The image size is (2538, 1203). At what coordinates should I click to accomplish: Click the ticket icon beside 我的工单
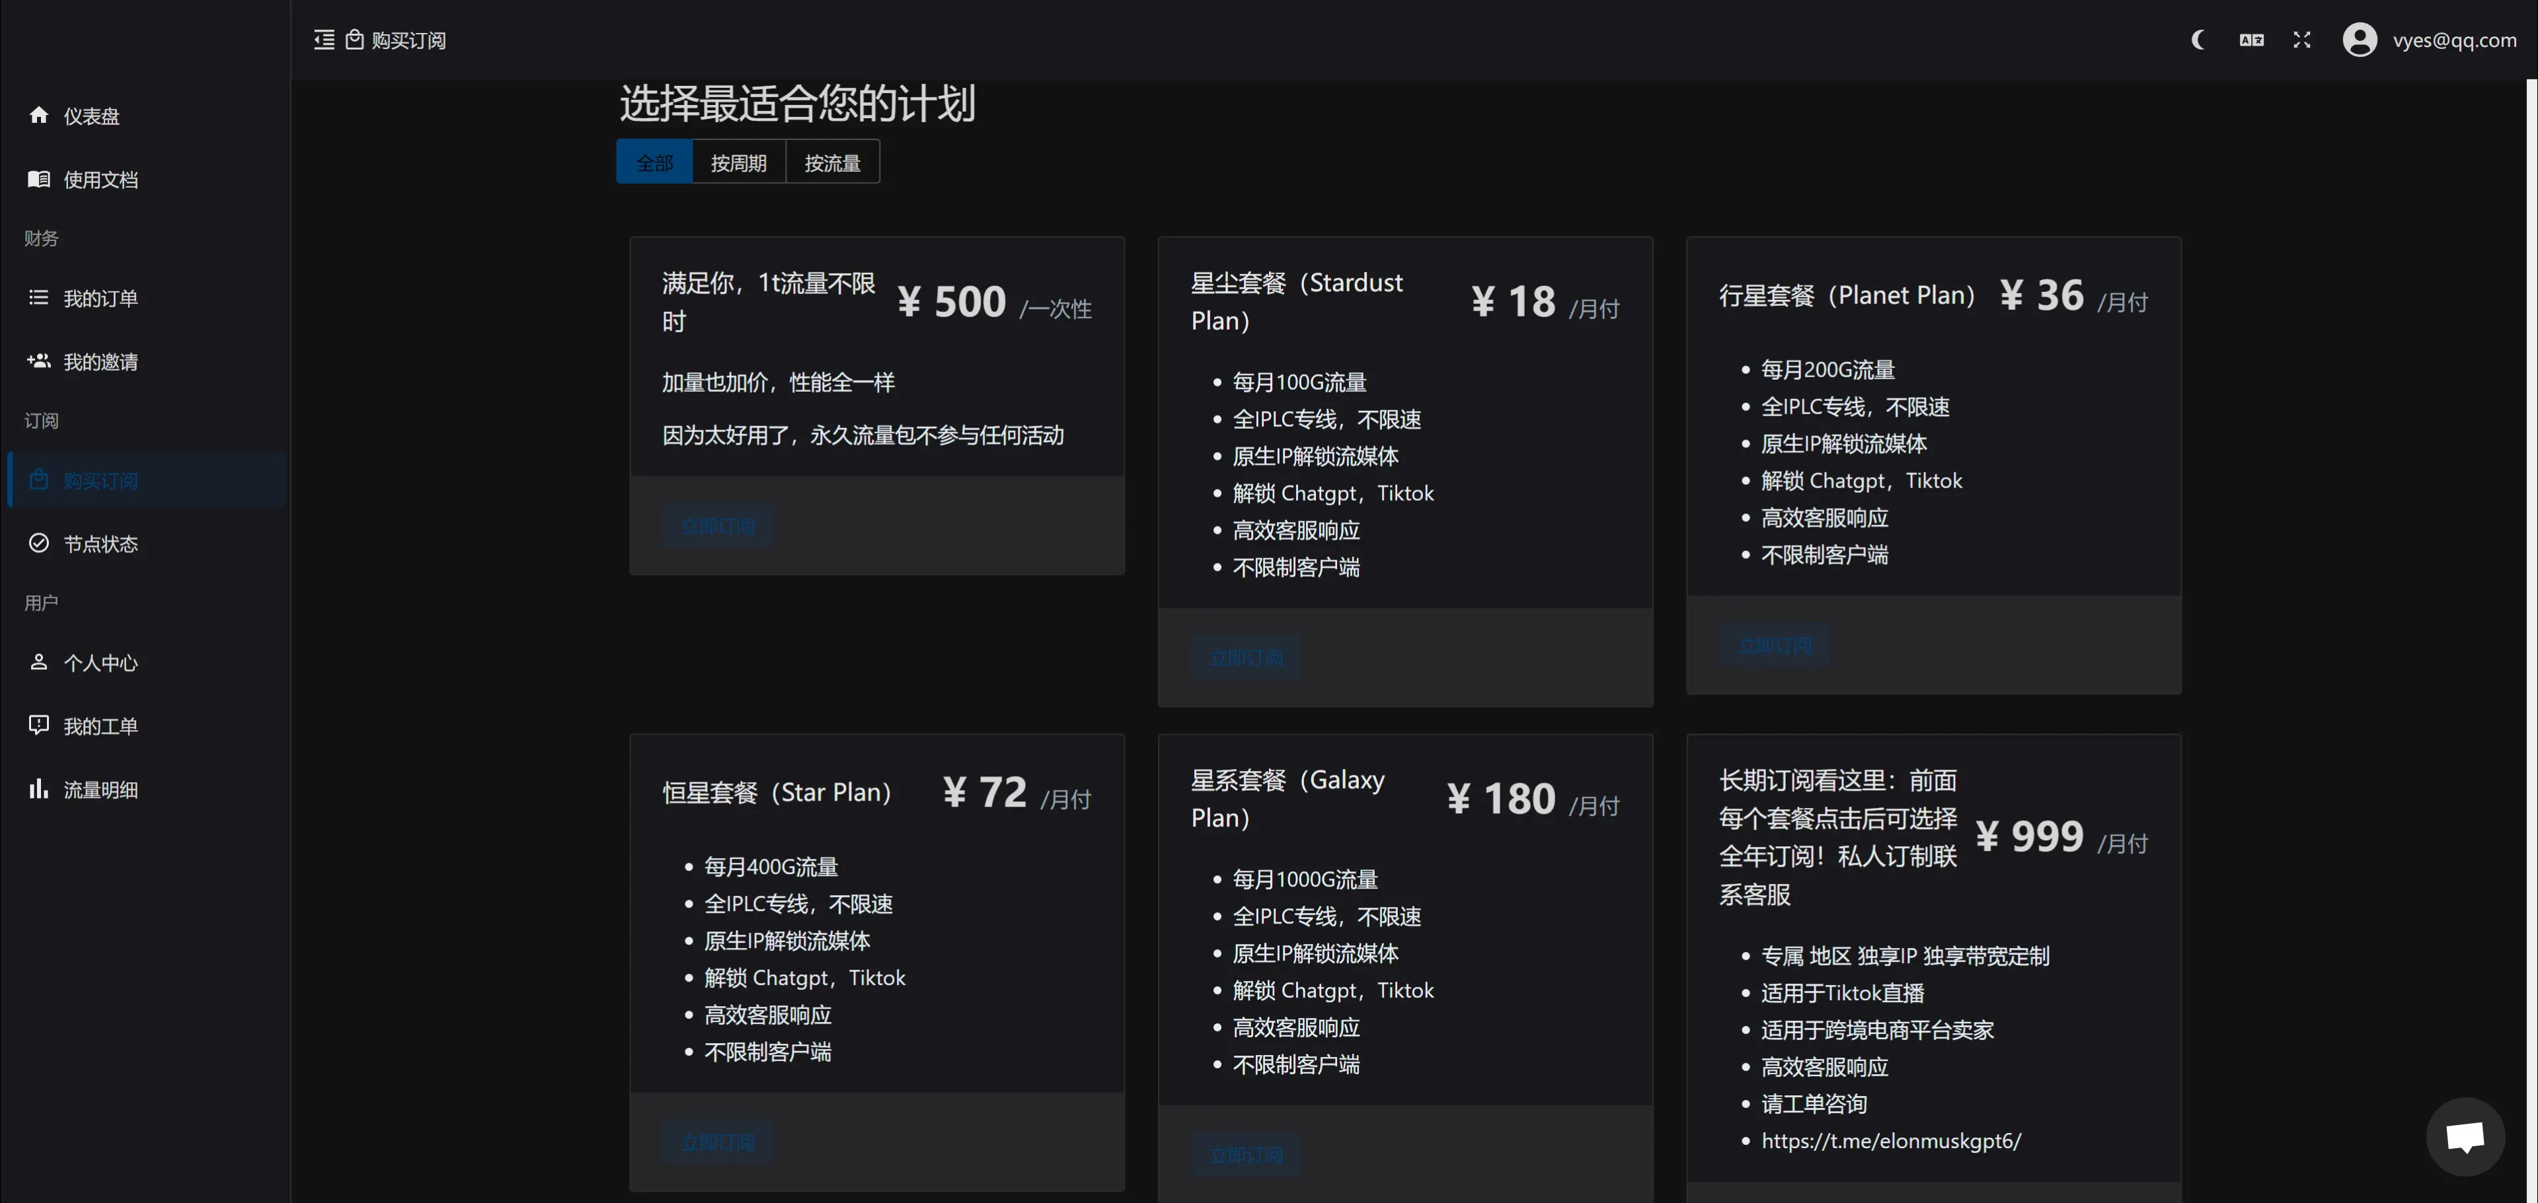[38, 725]
